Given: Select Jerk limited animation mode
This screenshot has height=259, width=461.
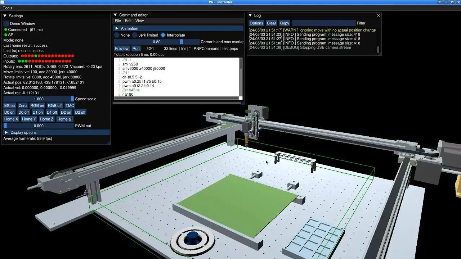Looking at the screenshot, I should [135, 35].
